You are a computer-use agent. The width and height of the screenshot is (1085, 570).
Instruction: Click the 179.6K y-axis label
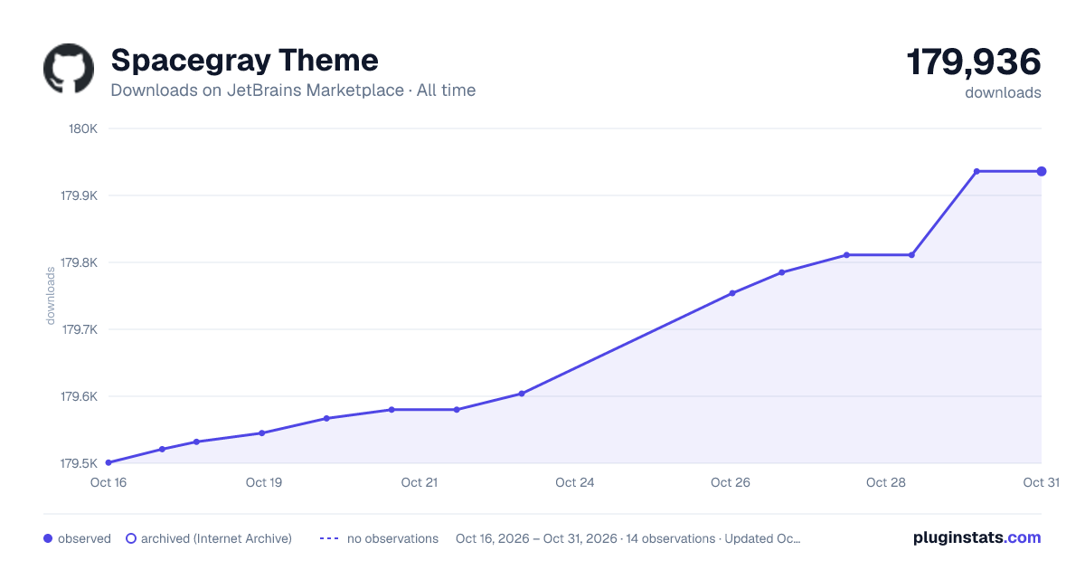click(79, 396)
